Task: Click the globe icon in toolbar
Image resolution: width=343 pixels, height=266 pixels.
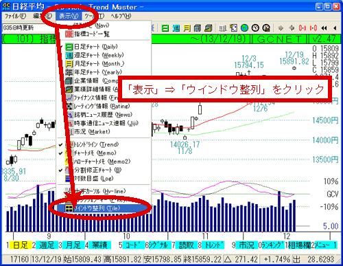Action: coord(244,28)
